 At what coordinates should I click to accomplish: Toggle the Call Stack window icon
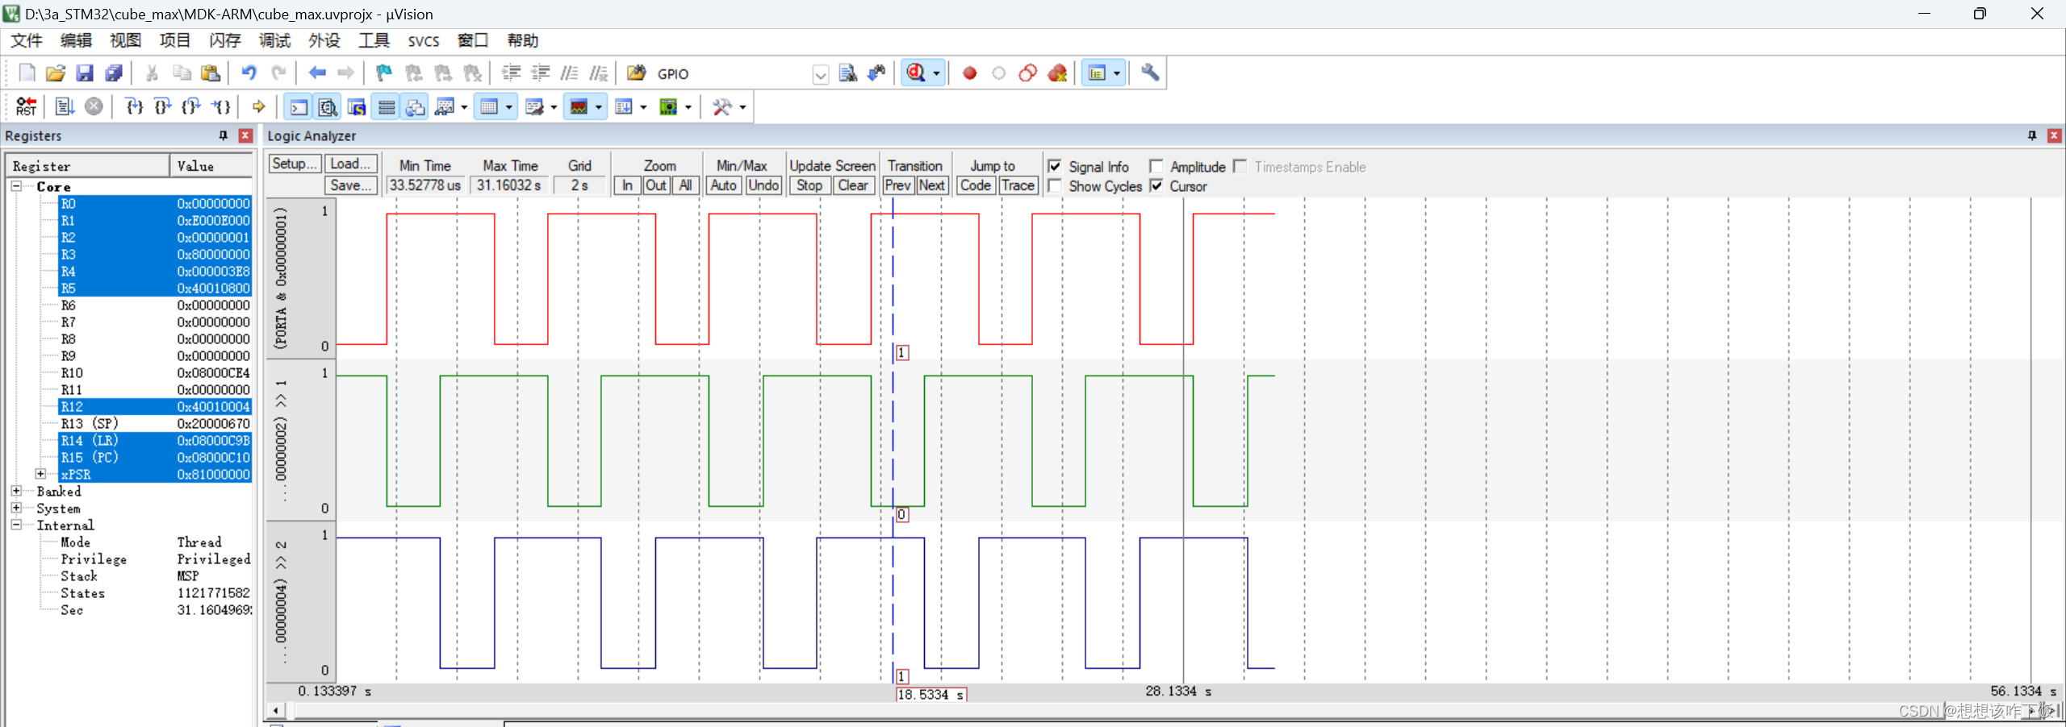click(416, 106)
